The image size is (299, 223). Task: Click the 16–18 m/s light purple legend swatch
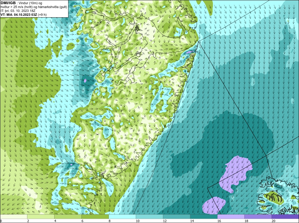[x=231, y=217]
